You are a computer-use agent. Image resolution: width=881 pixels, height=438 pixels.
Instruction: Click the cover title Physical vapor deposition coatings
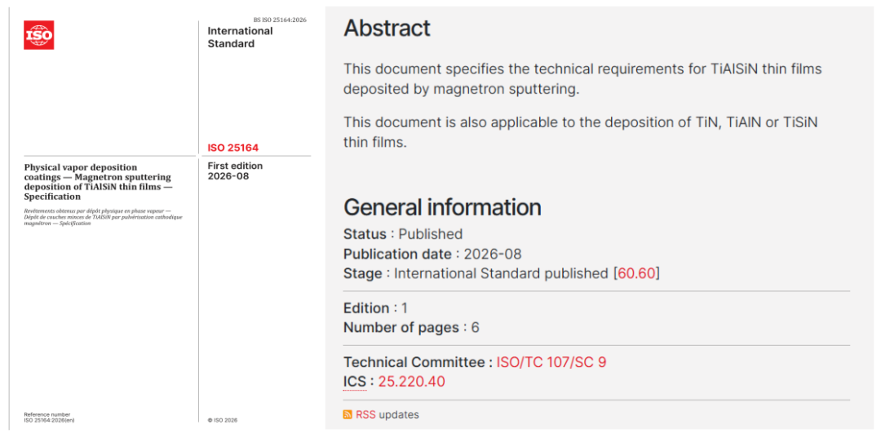[x=98, y=182]
